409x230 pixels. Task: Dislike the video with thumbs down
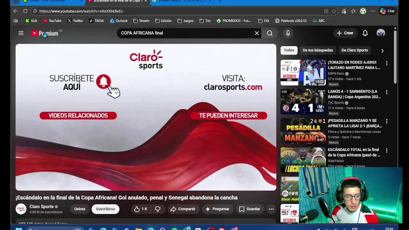pyautogui.click(x=158, y=209)
